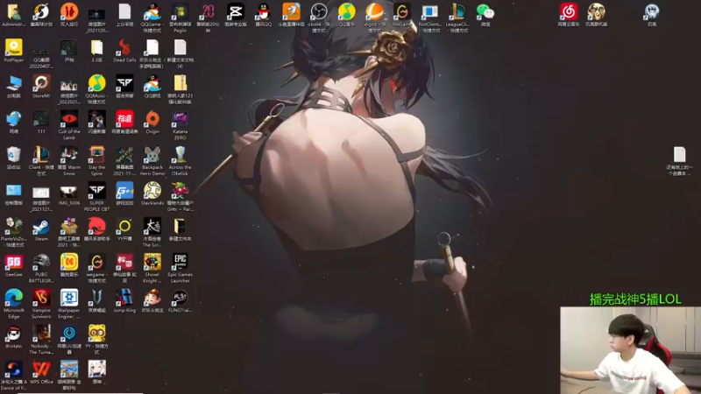Image resolution: width=701 pixels, height=394 pixels.
Task: Launch the Jump King shortcut
Action: (x=124, y=299)
